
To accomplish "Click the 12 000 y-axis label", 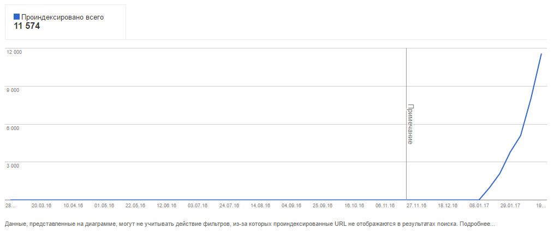I will pos(14,52).
